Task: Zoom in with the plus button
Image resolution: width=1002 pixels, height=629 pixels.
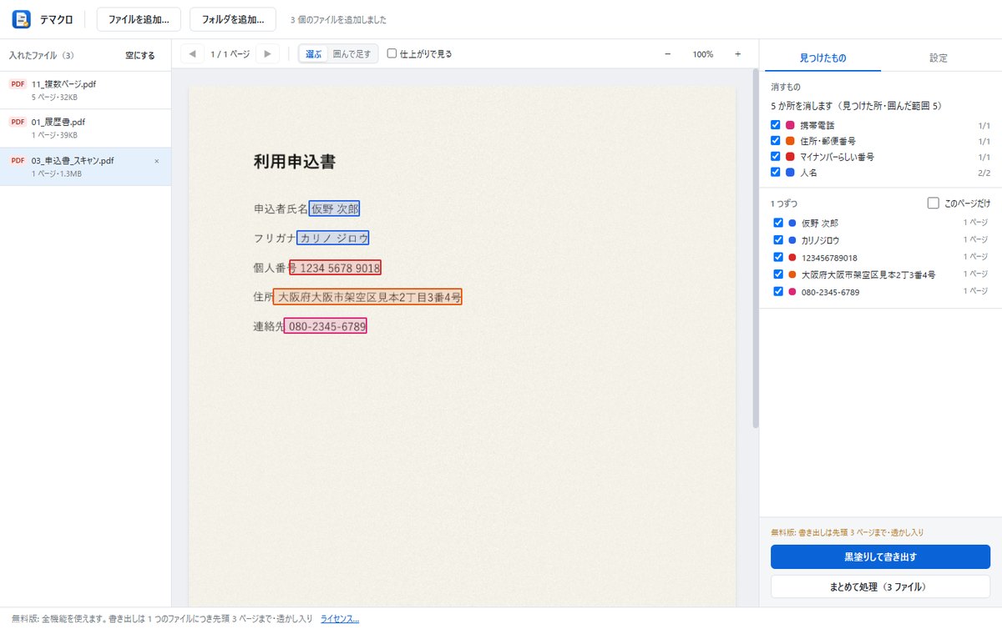Action: [x=737, y=54]
